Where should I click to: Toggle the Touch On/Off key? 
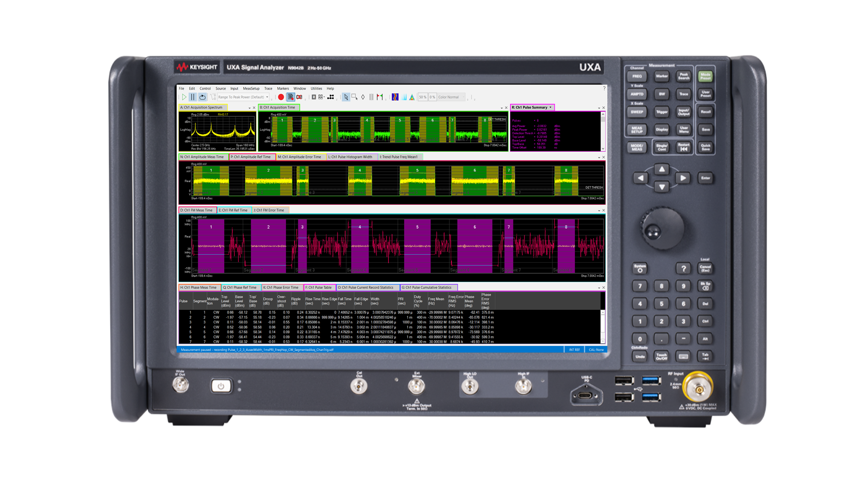pos(662,357)
